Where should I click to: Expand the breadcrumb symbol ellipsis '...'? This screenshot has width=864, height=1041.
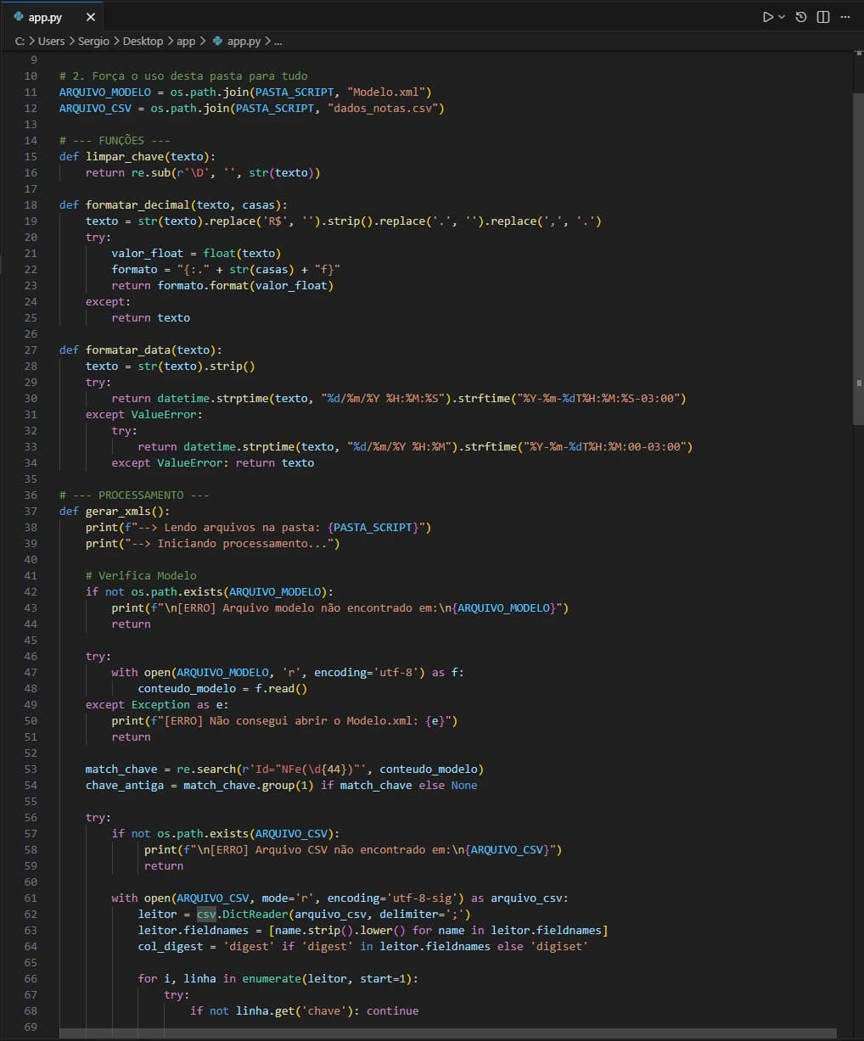(278, 41)
